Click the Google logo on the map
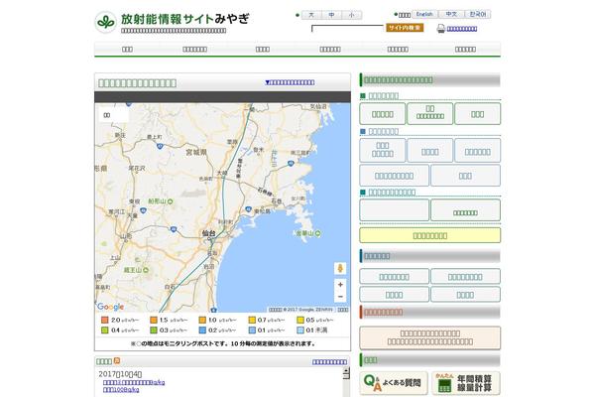The height and width of the screenshot is (397, 595). tap(110, 307)
